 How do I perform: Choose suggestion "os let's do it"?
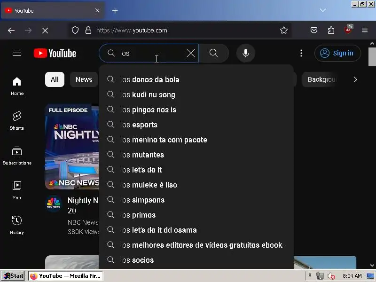[196, 170]
